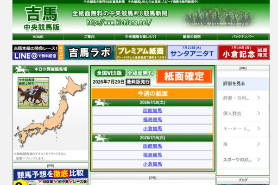Image resolution: width=278 pixels, height=185 pixels.
Task: Open 小倉競馬 under 2026/7/18(土)
Action: coord(152,129)
